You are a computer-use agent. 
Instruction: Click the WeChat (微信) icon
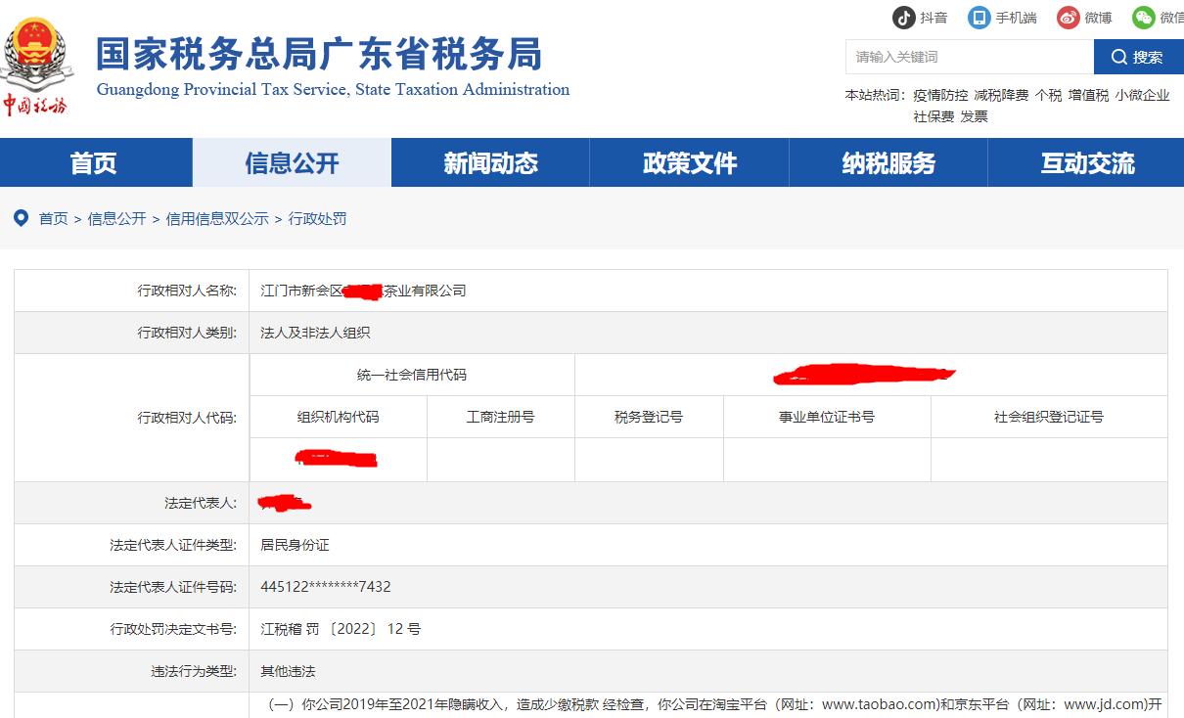[x=1143, y=18]
